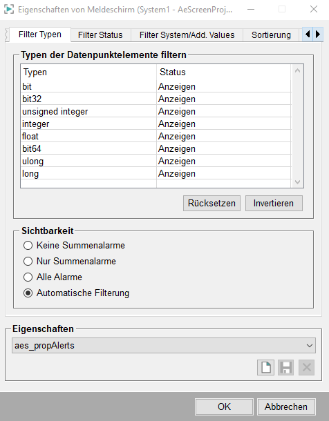This screenshot has width=329, height=421.
Task: Open the aes_propAlerts dropdown
Action: [x=164, y=346]
